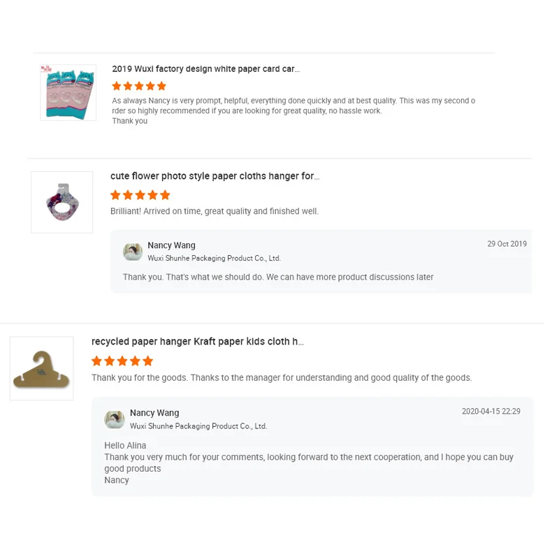Click Wuxi Shunhe Packaging company name in the 29 Oct 2019 reply

214,259
